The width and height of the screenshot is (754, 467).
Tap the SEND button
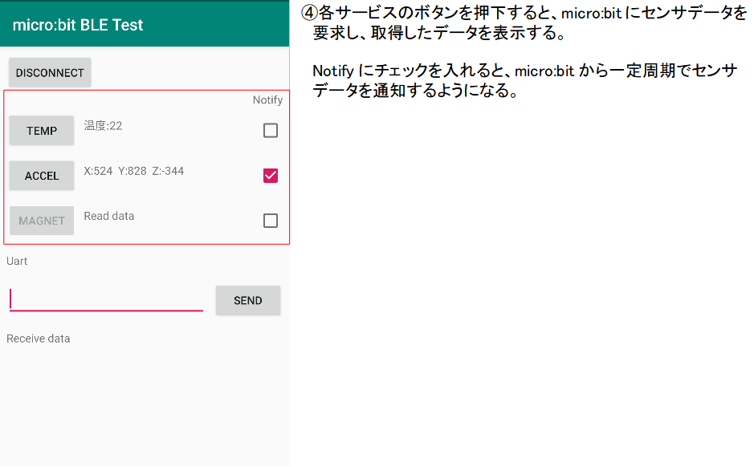[x=247, y=300]
